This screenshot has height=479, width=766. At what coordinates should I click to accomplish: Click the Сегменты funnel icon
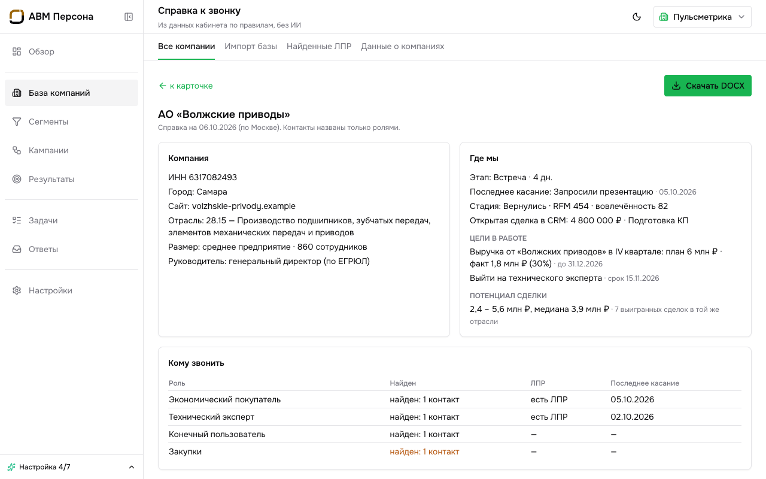[17, 122]
